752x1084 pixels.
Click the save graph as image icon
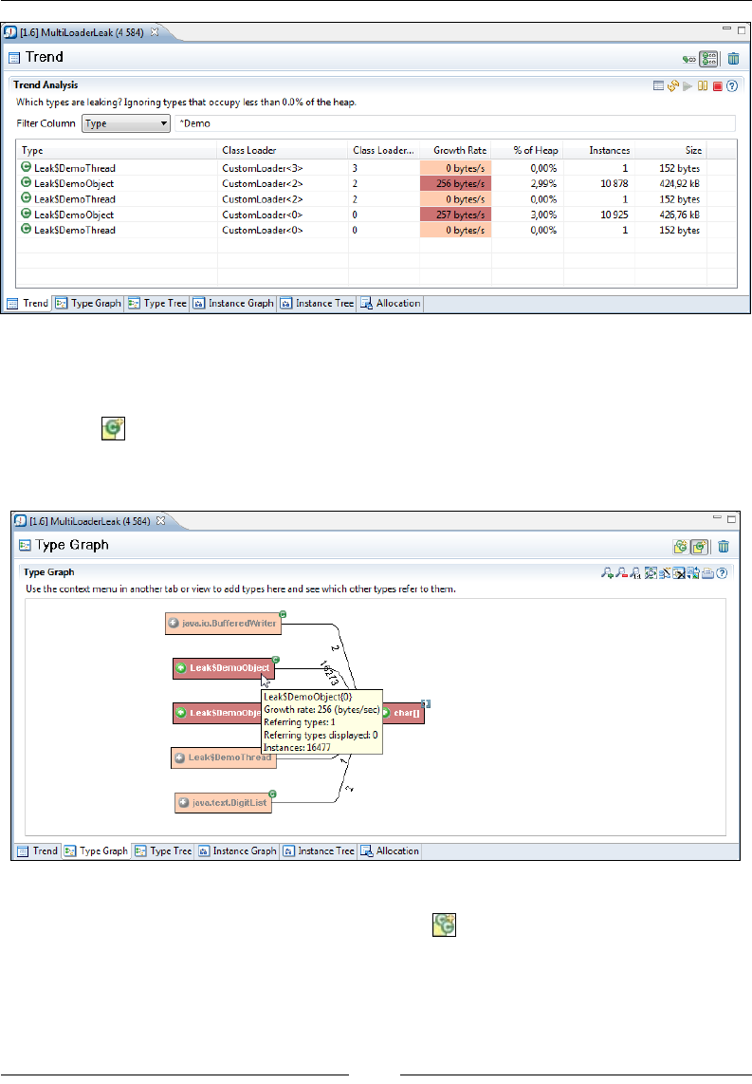pyautogui.click(x=693, y=573)
